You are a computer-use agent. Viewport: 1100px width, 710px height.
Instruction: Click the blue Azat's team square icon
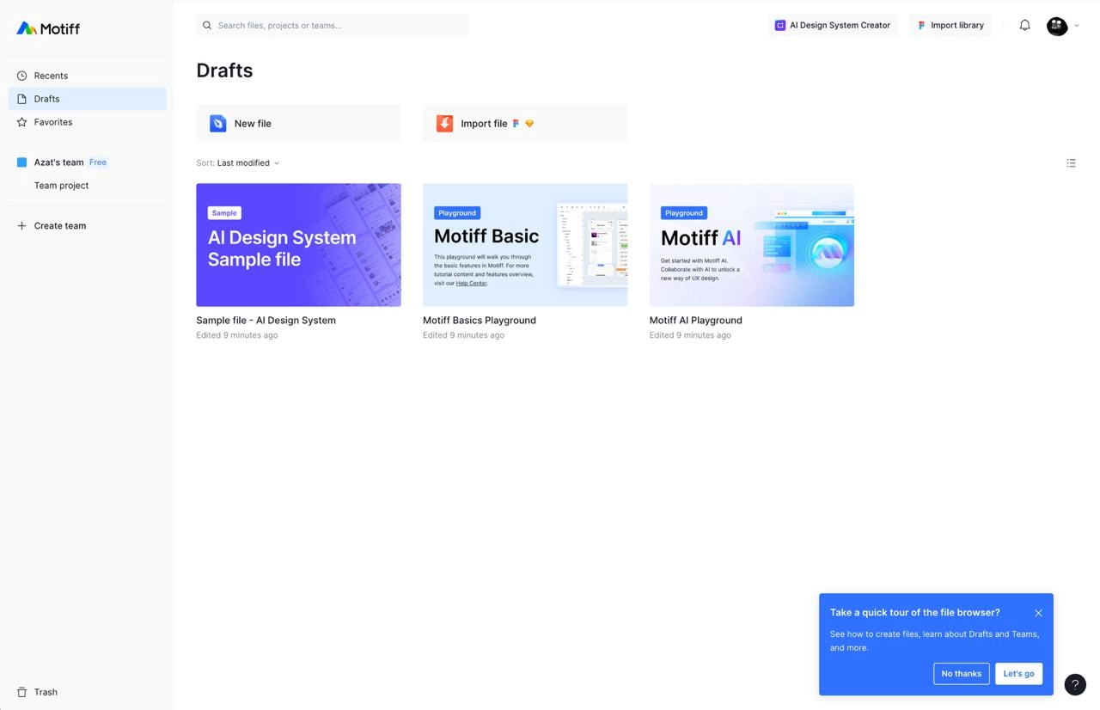22,162
